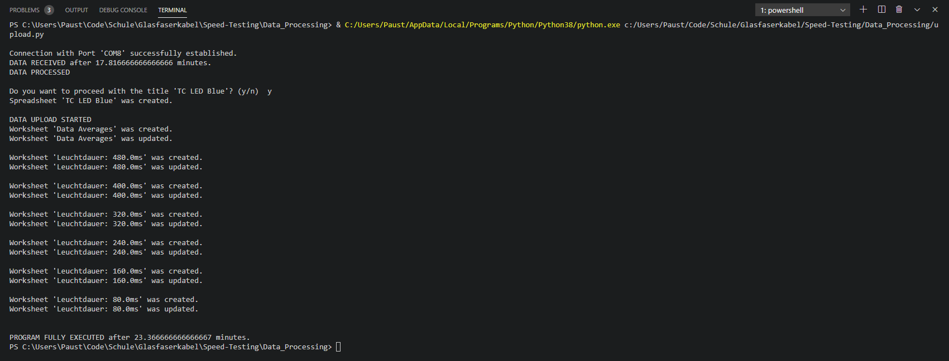
Task: Select the TERMINAL tab
Action: (172, 10)
